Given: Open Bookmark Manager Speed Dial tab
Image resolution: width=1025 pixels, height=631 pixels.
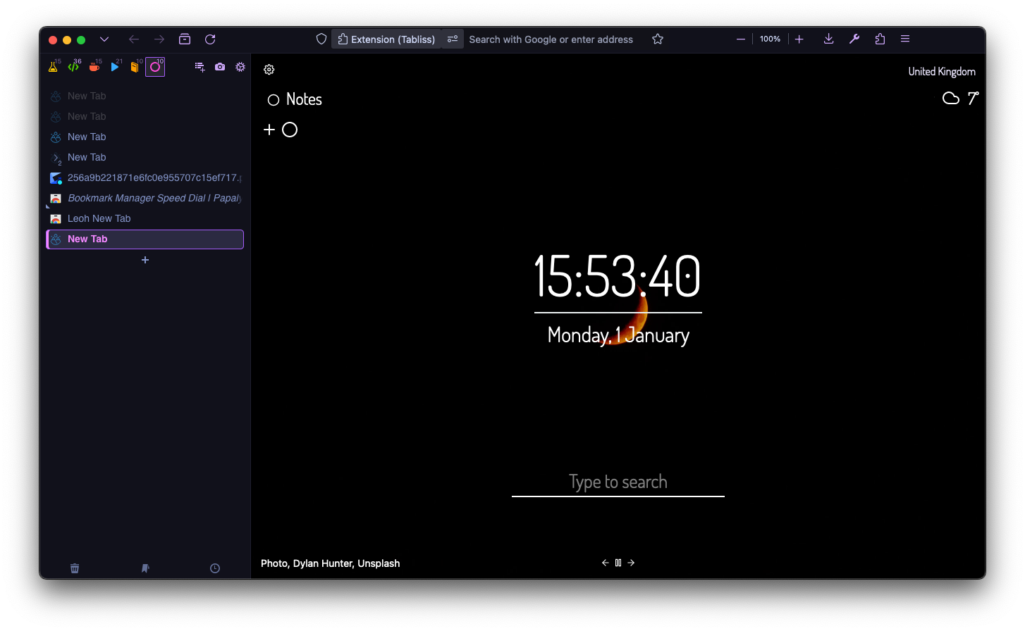Looking at the screenshot, I should 145,198.
